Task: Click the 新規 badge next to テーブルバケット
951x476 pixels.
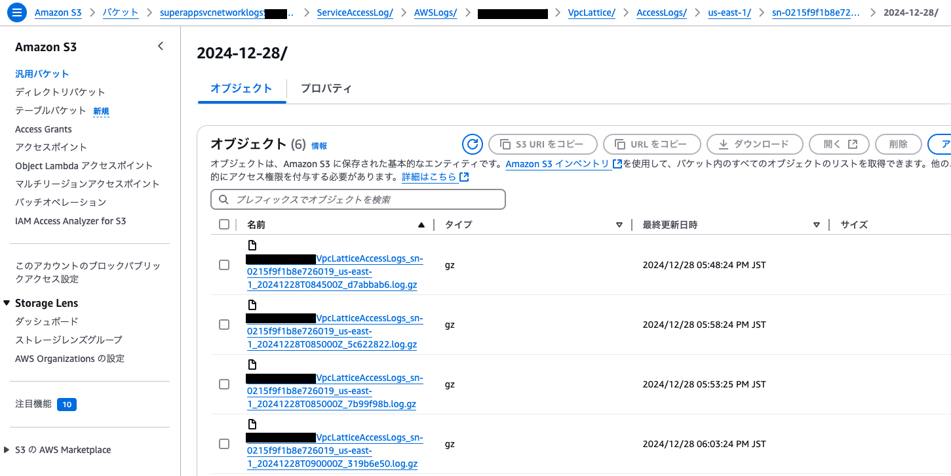Action: tap(101, 111)
